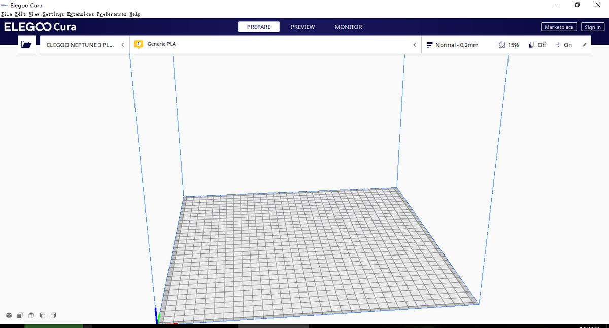Switch to the MONITOR stage tab
The image size is (609, 328).
click(349, 27)
